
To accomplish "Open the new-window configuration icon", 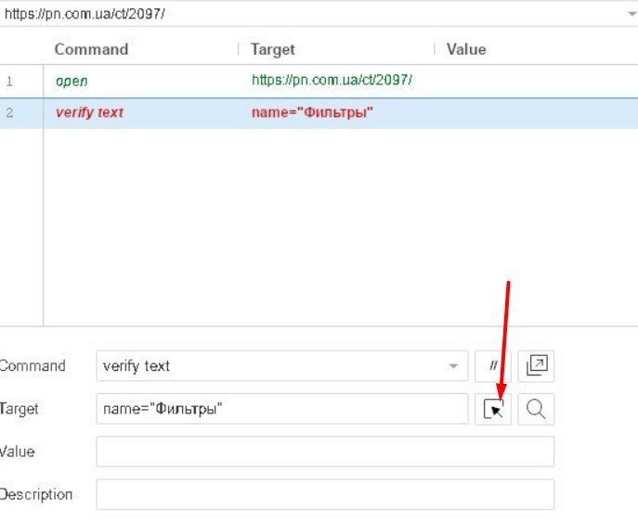I will (x=536, y=365).
